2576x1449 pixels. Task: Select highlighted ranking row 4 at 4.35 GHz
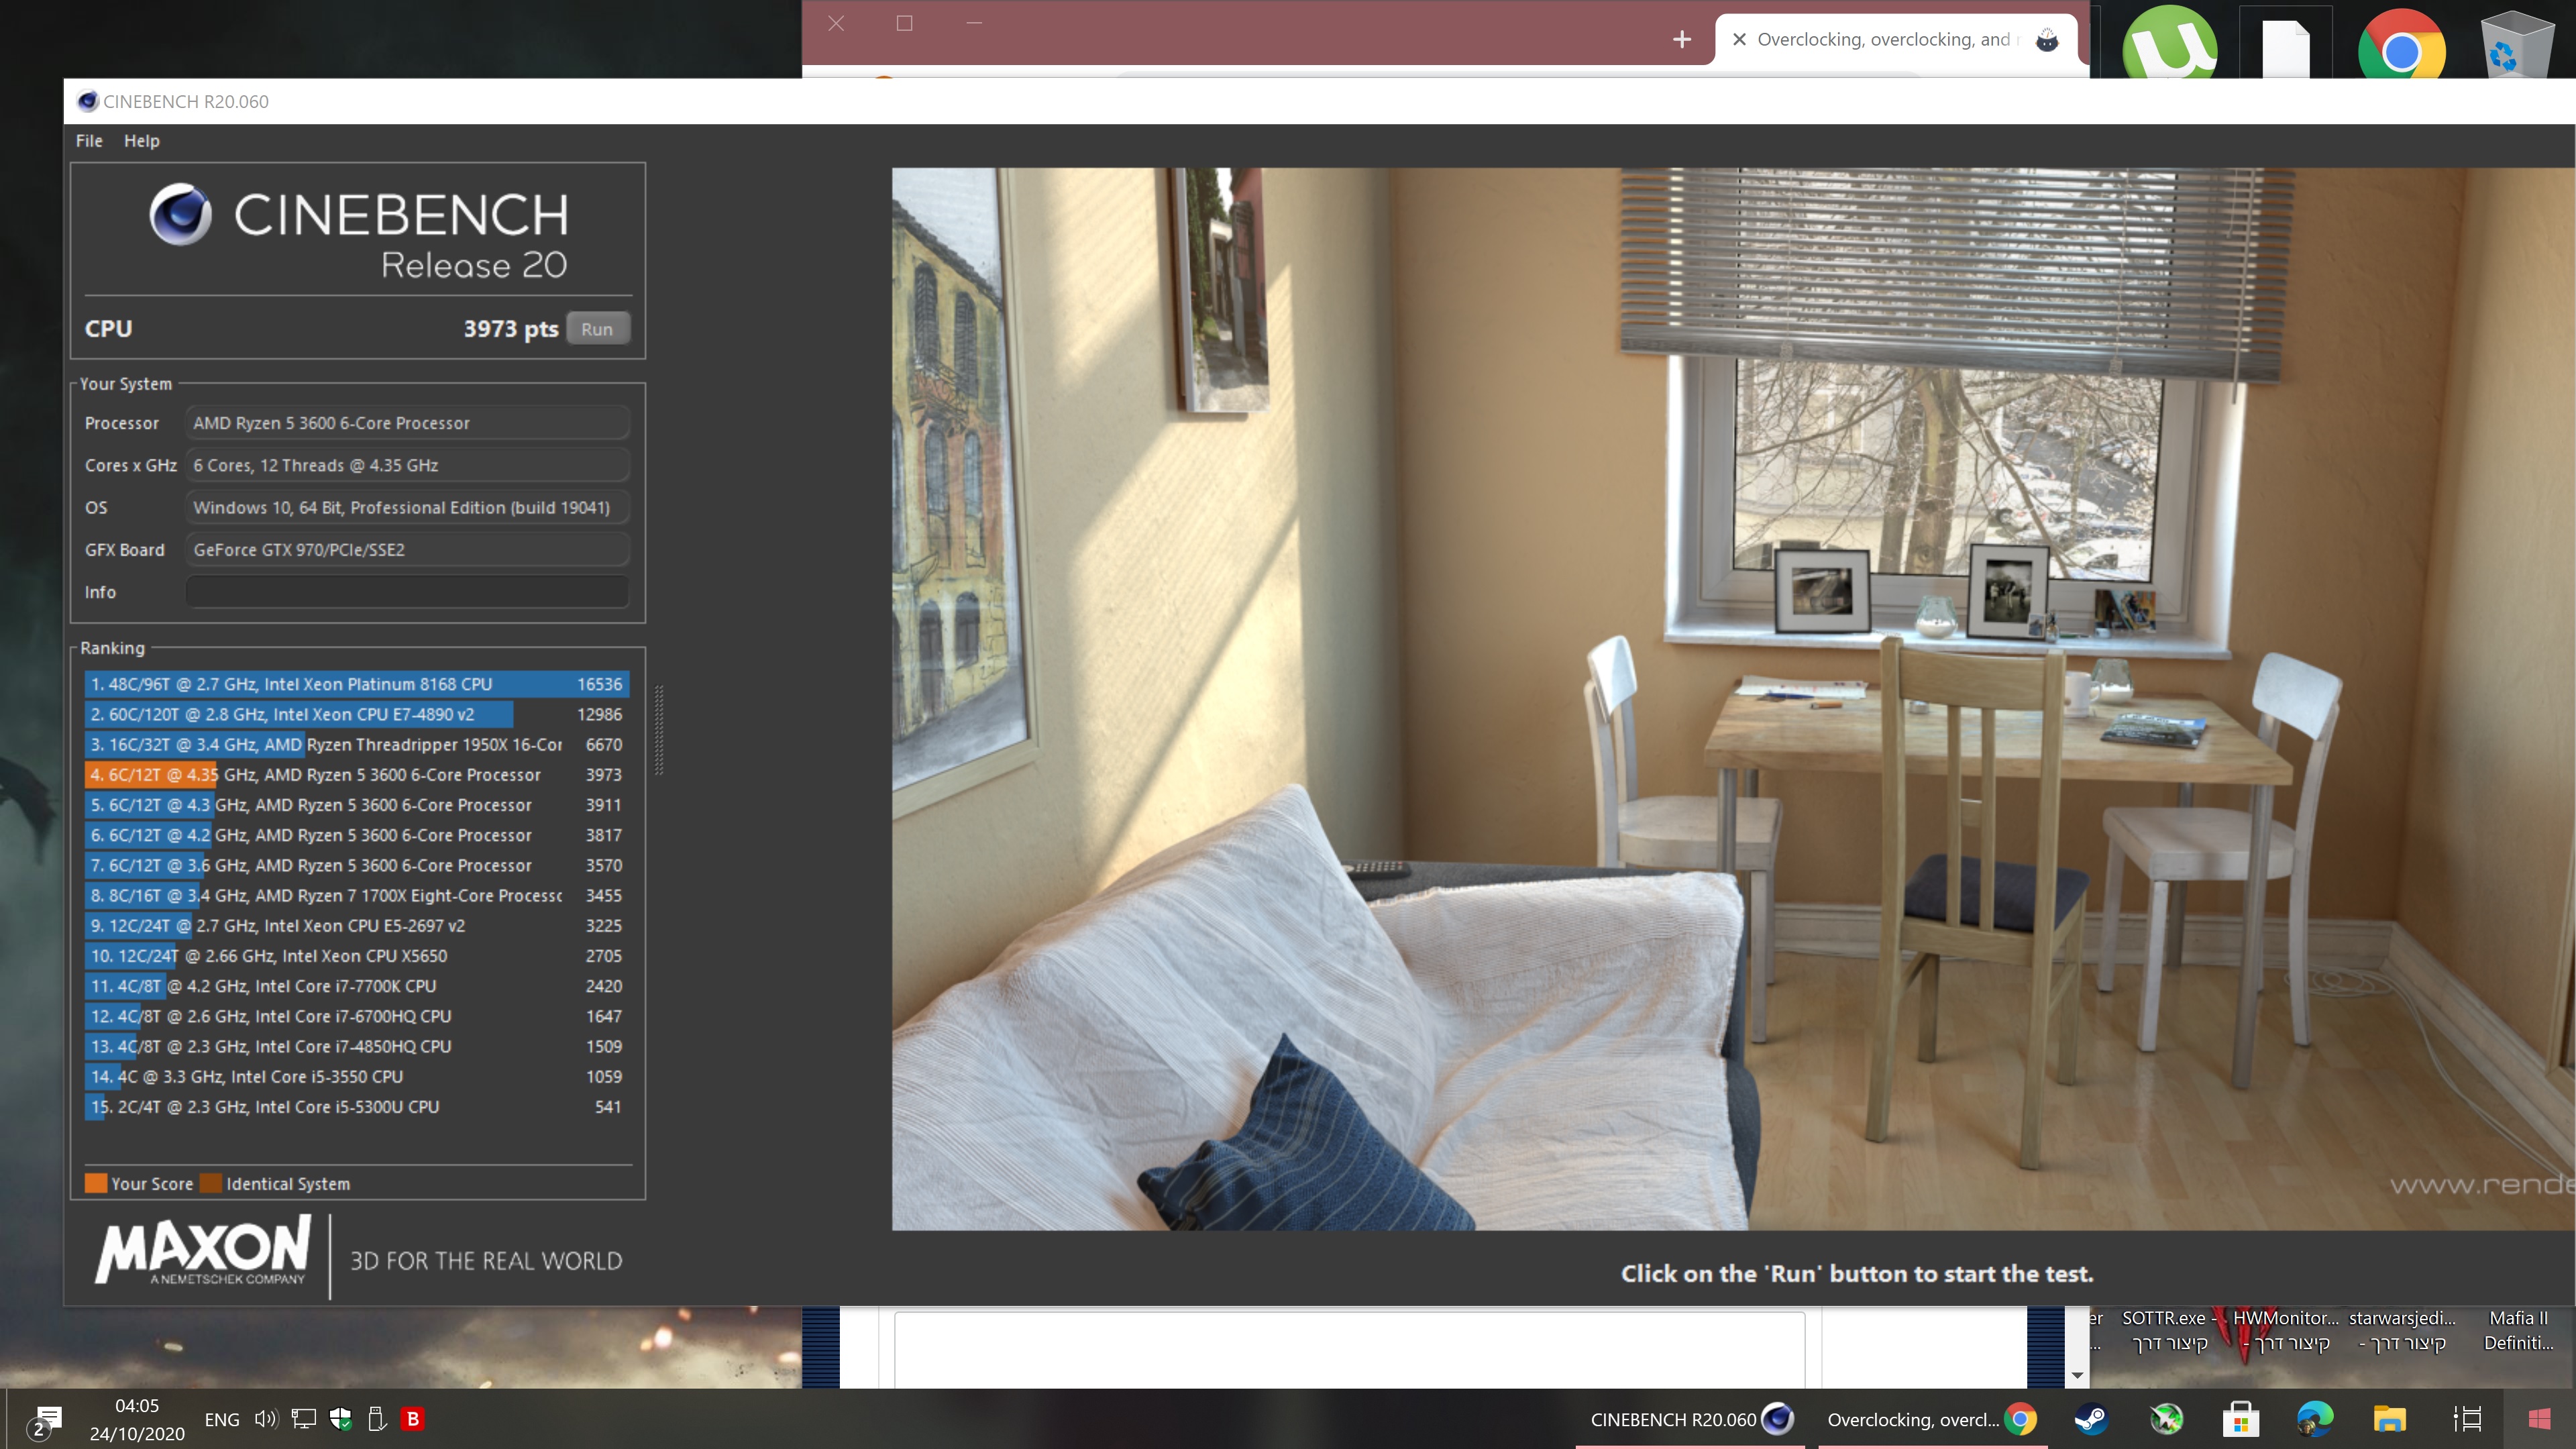[357, 775]
